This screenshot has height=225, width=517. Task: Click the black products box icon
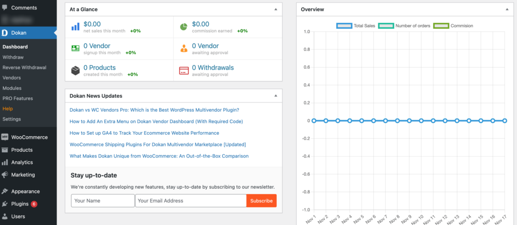(x=76, y=71)
